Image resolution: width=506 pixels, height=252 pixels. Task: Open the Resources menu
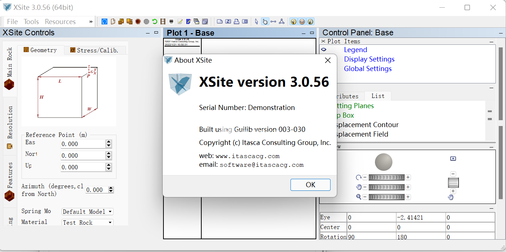tap(60, 21)
